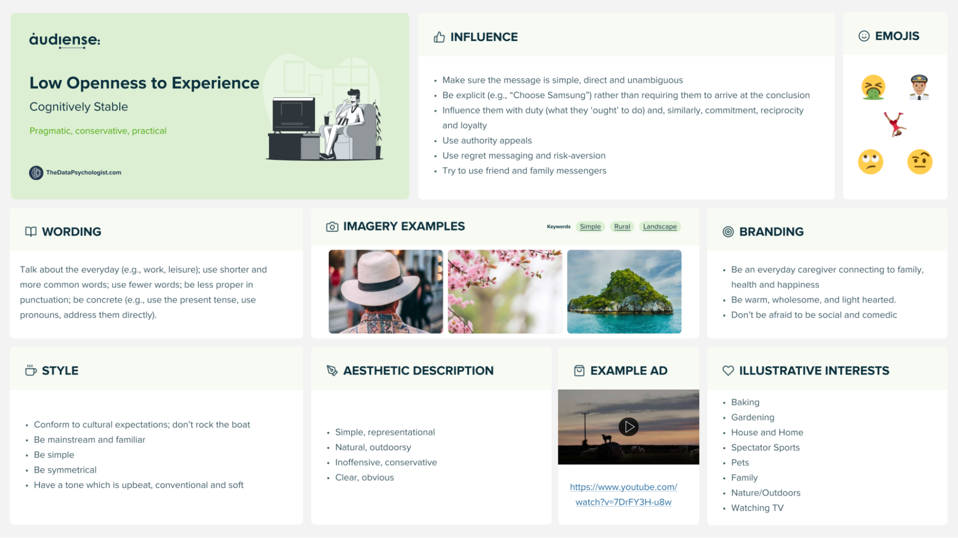Viewport: 958px width, 538px height.
Task: Click the ILLUSTRATIVE INTERESTS heading
Action: point(814,371)
